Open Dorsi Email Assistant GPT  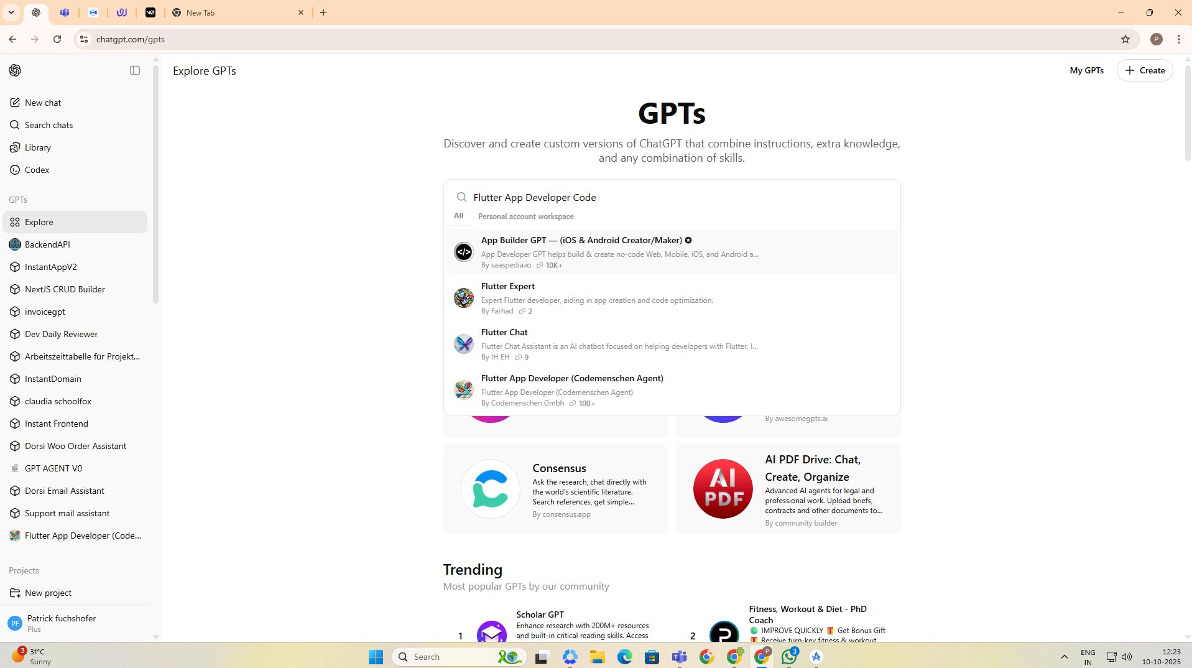point(75,491)
